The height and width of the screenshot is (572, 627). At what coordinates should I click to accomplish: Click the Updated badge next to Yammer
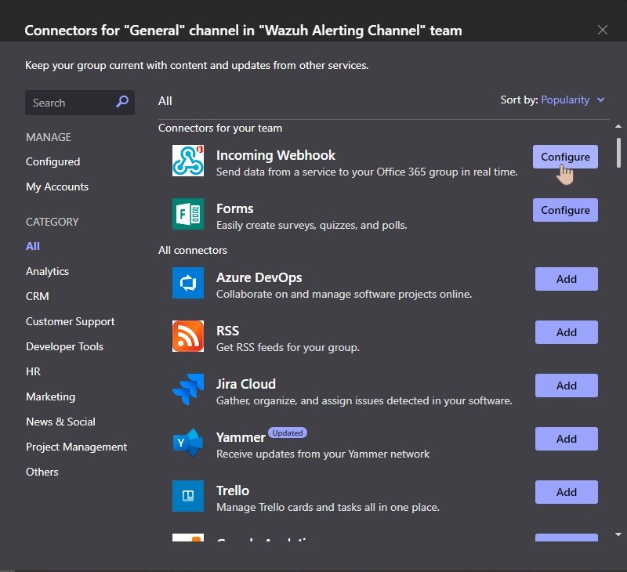coord(288,433)
